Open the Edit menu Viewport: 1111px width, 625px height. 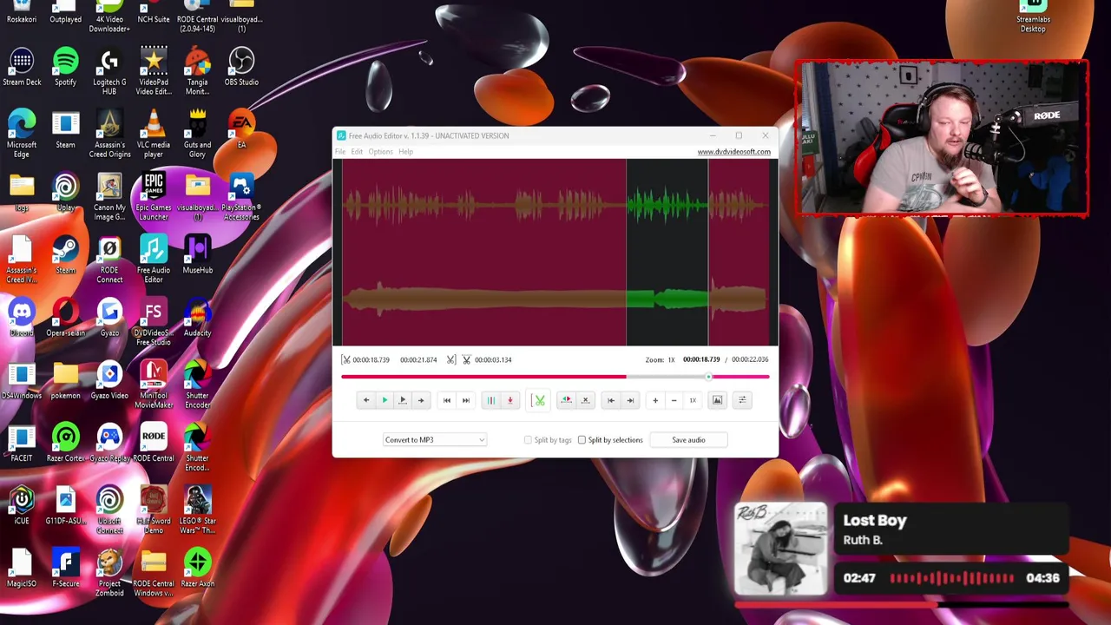357,152
